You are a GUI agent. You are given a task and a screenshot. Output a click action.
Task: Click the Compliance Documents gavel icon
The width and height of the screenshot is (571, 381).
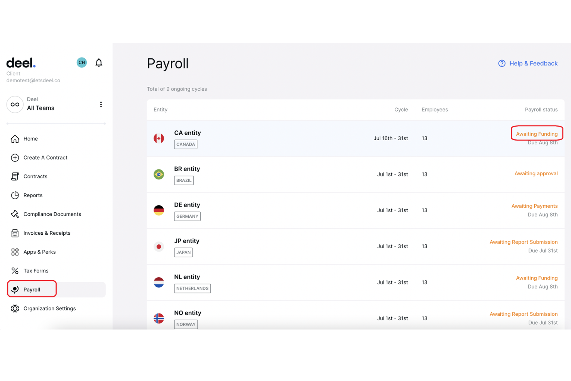pyautogui.click(x=15, y=214)
